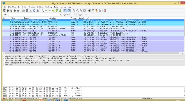Open the Go menu
Screen dimensions: 188x102
point(19,7)
